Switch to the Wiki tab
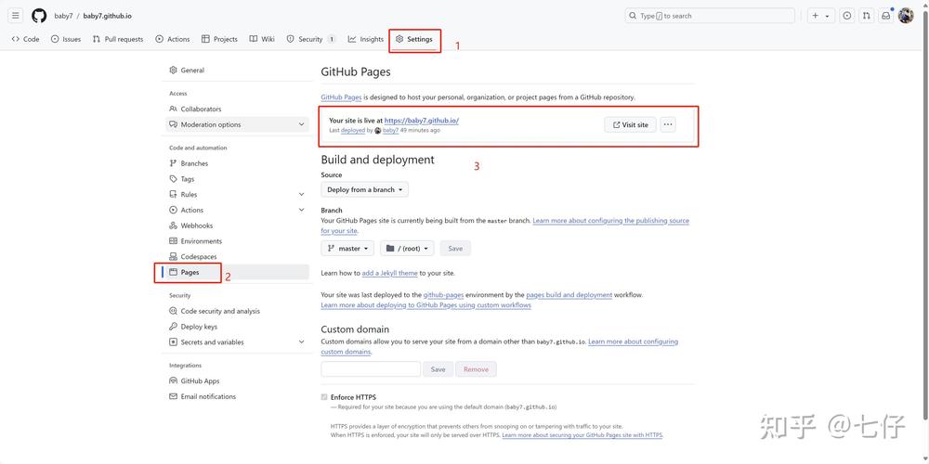929x464 pixels. tap(262, 39)
